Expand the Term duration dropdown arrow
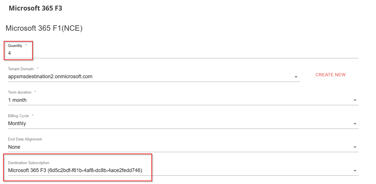376x184 pixels. [x=355, y=100]
